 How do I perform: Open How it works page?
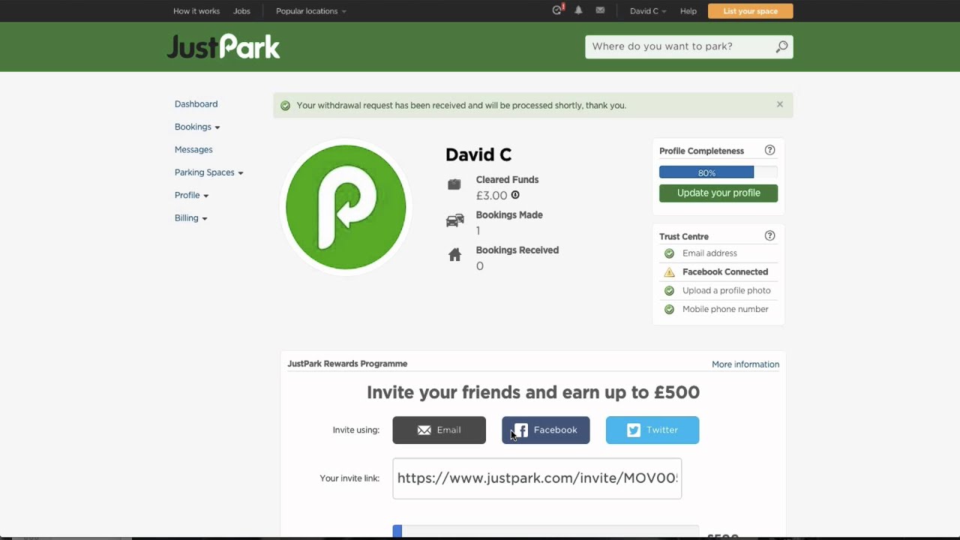(x=196, y=11)
